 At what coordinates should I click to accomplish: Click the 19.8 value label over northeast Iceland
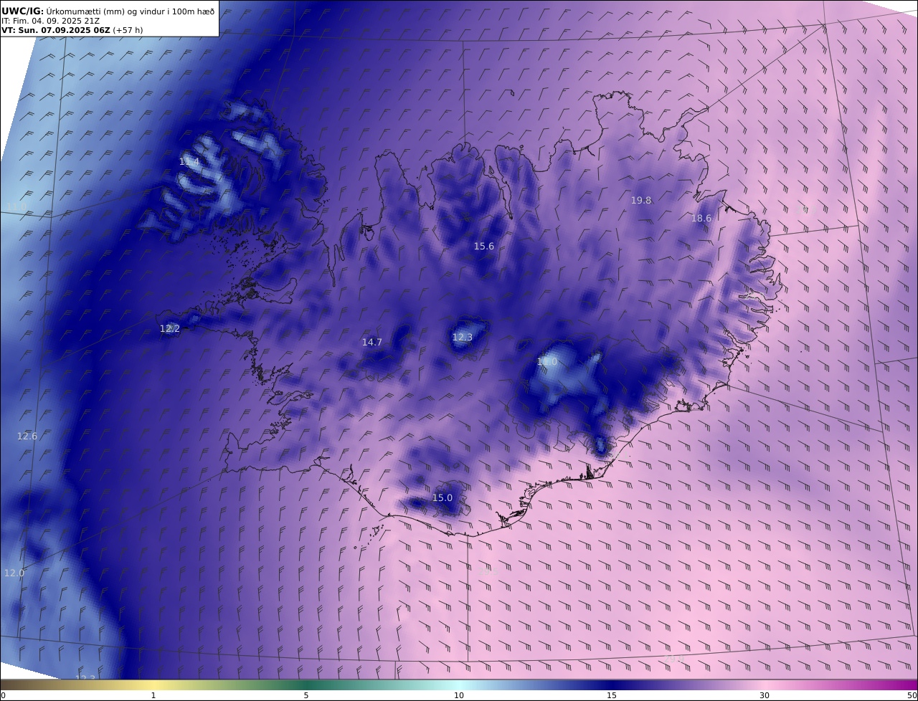[x=641, y=201]
